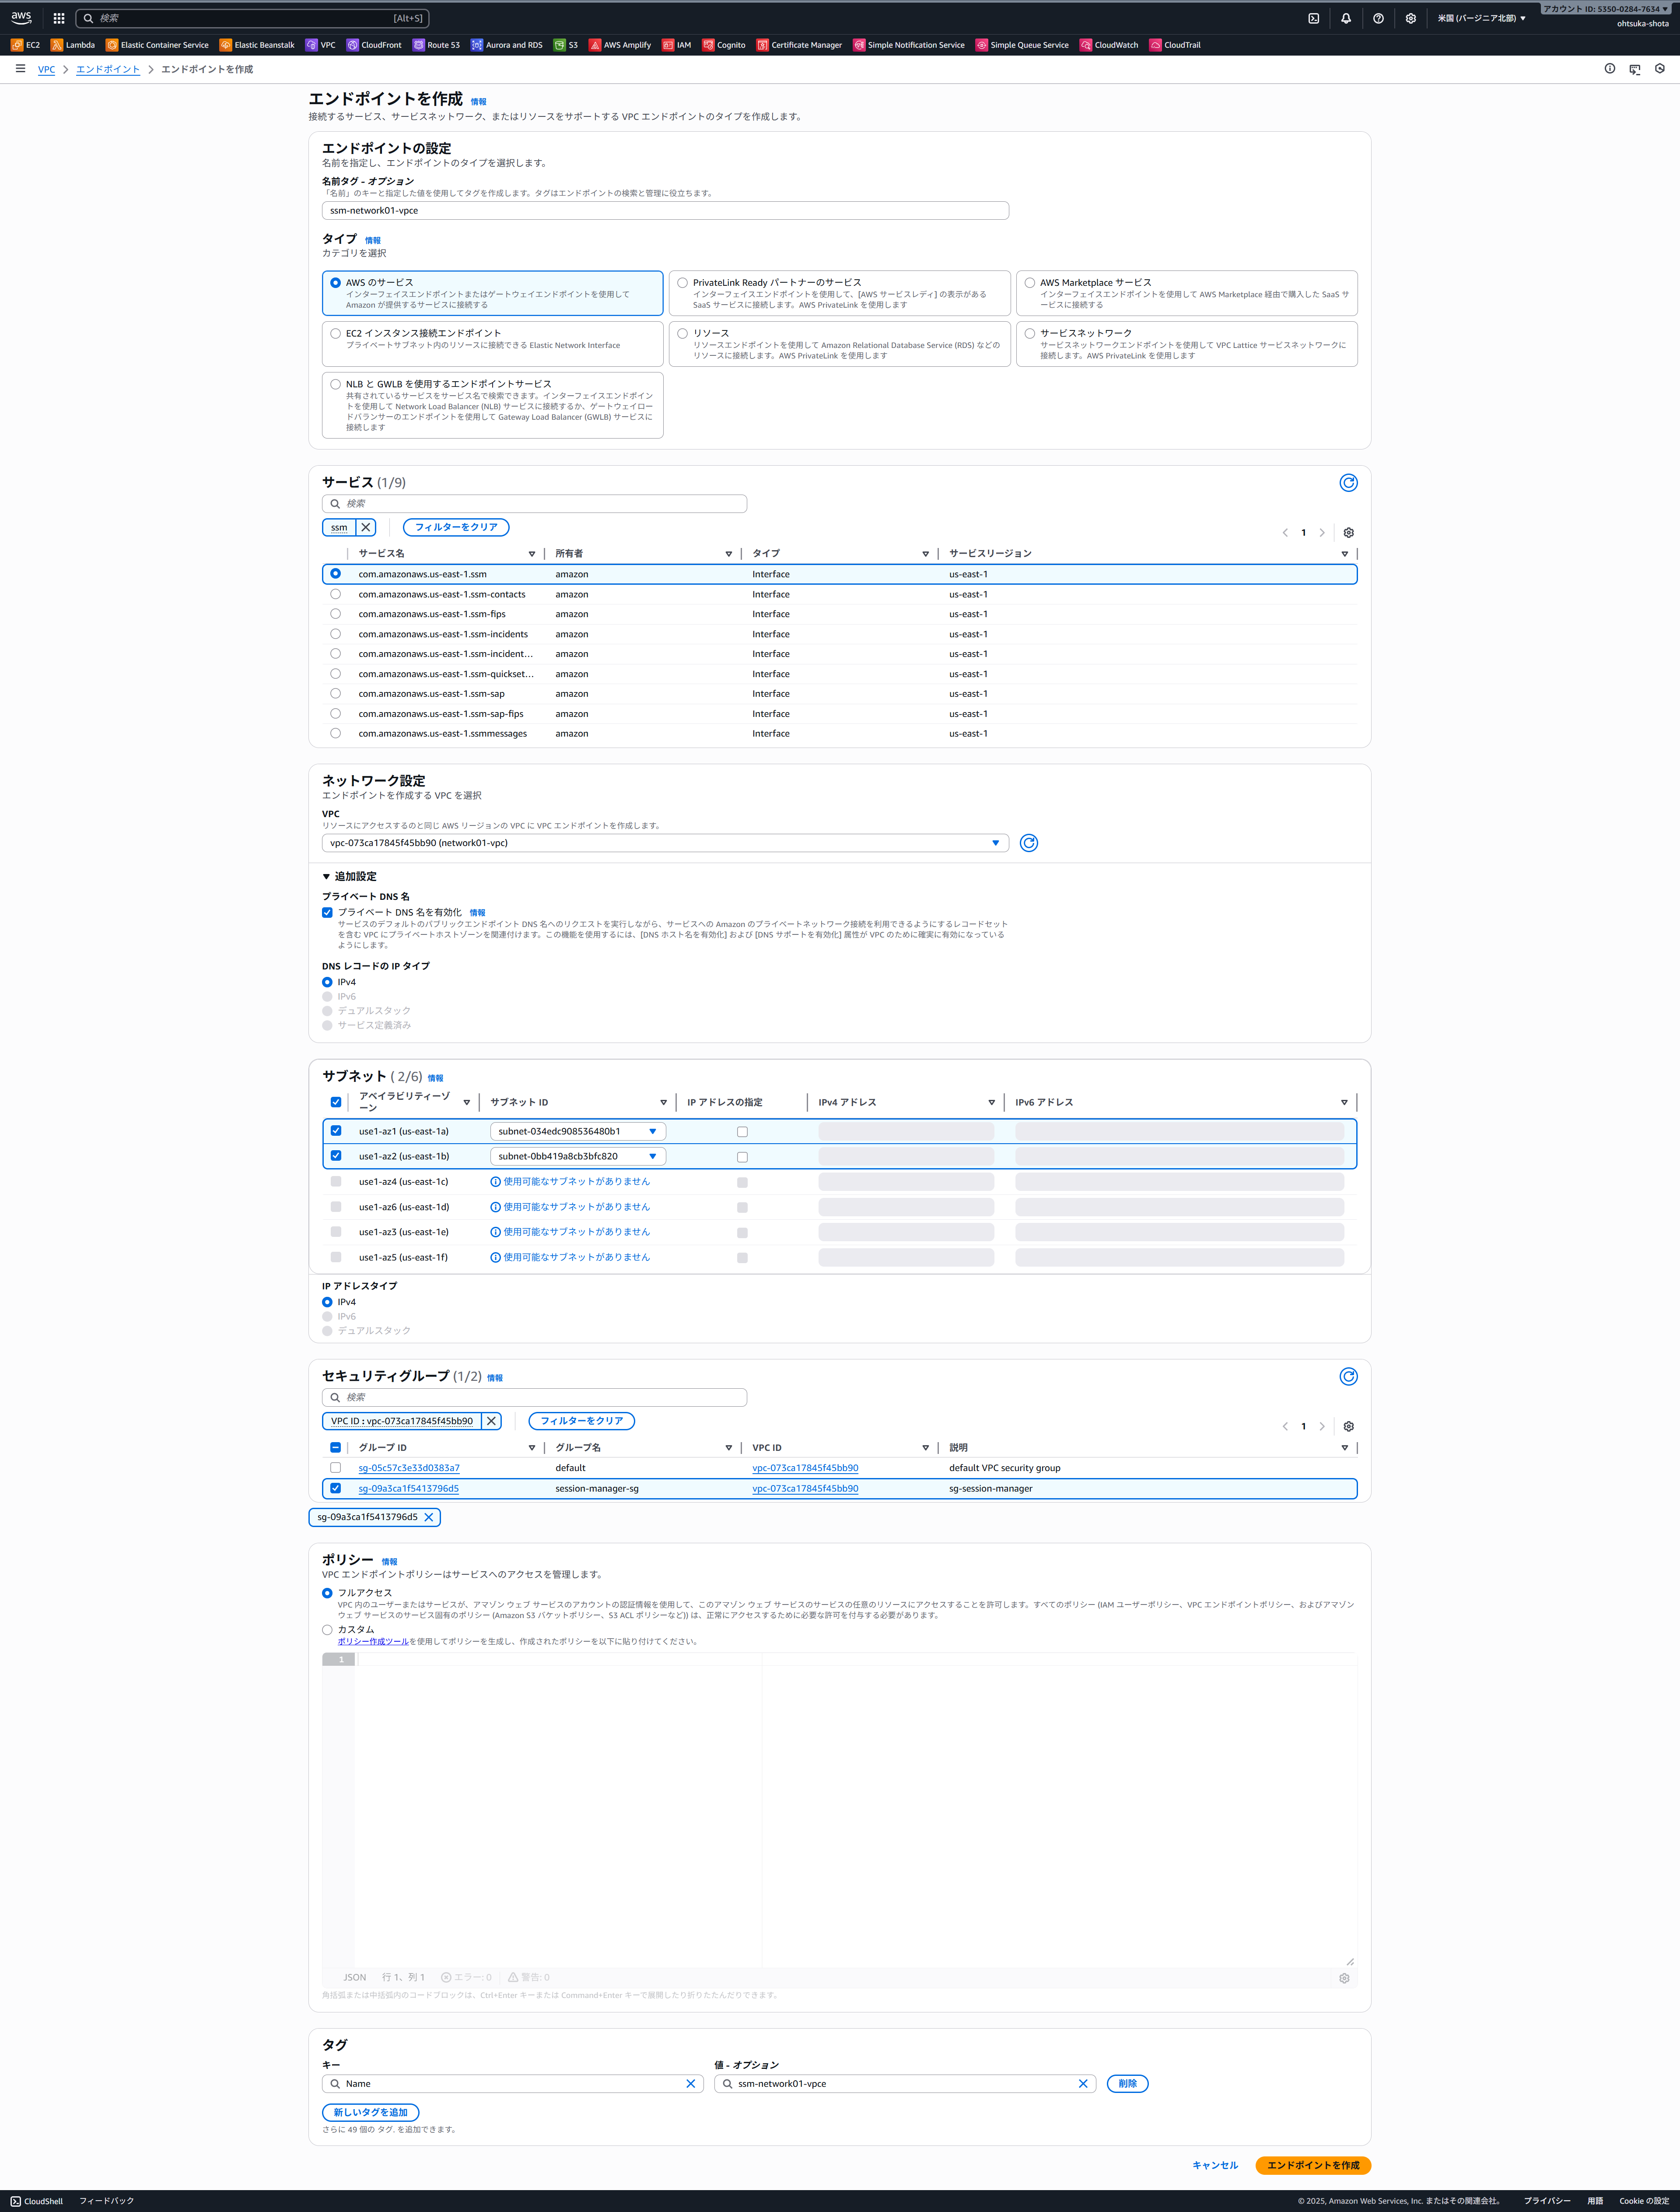The image size is (1680, 2212).
Task: Open CloudWatch from the favorites toolbar
Action: 1110,44
